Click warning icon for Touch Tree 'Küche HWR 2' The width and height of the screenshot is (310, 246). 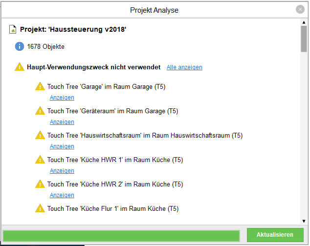coord(40,184)
